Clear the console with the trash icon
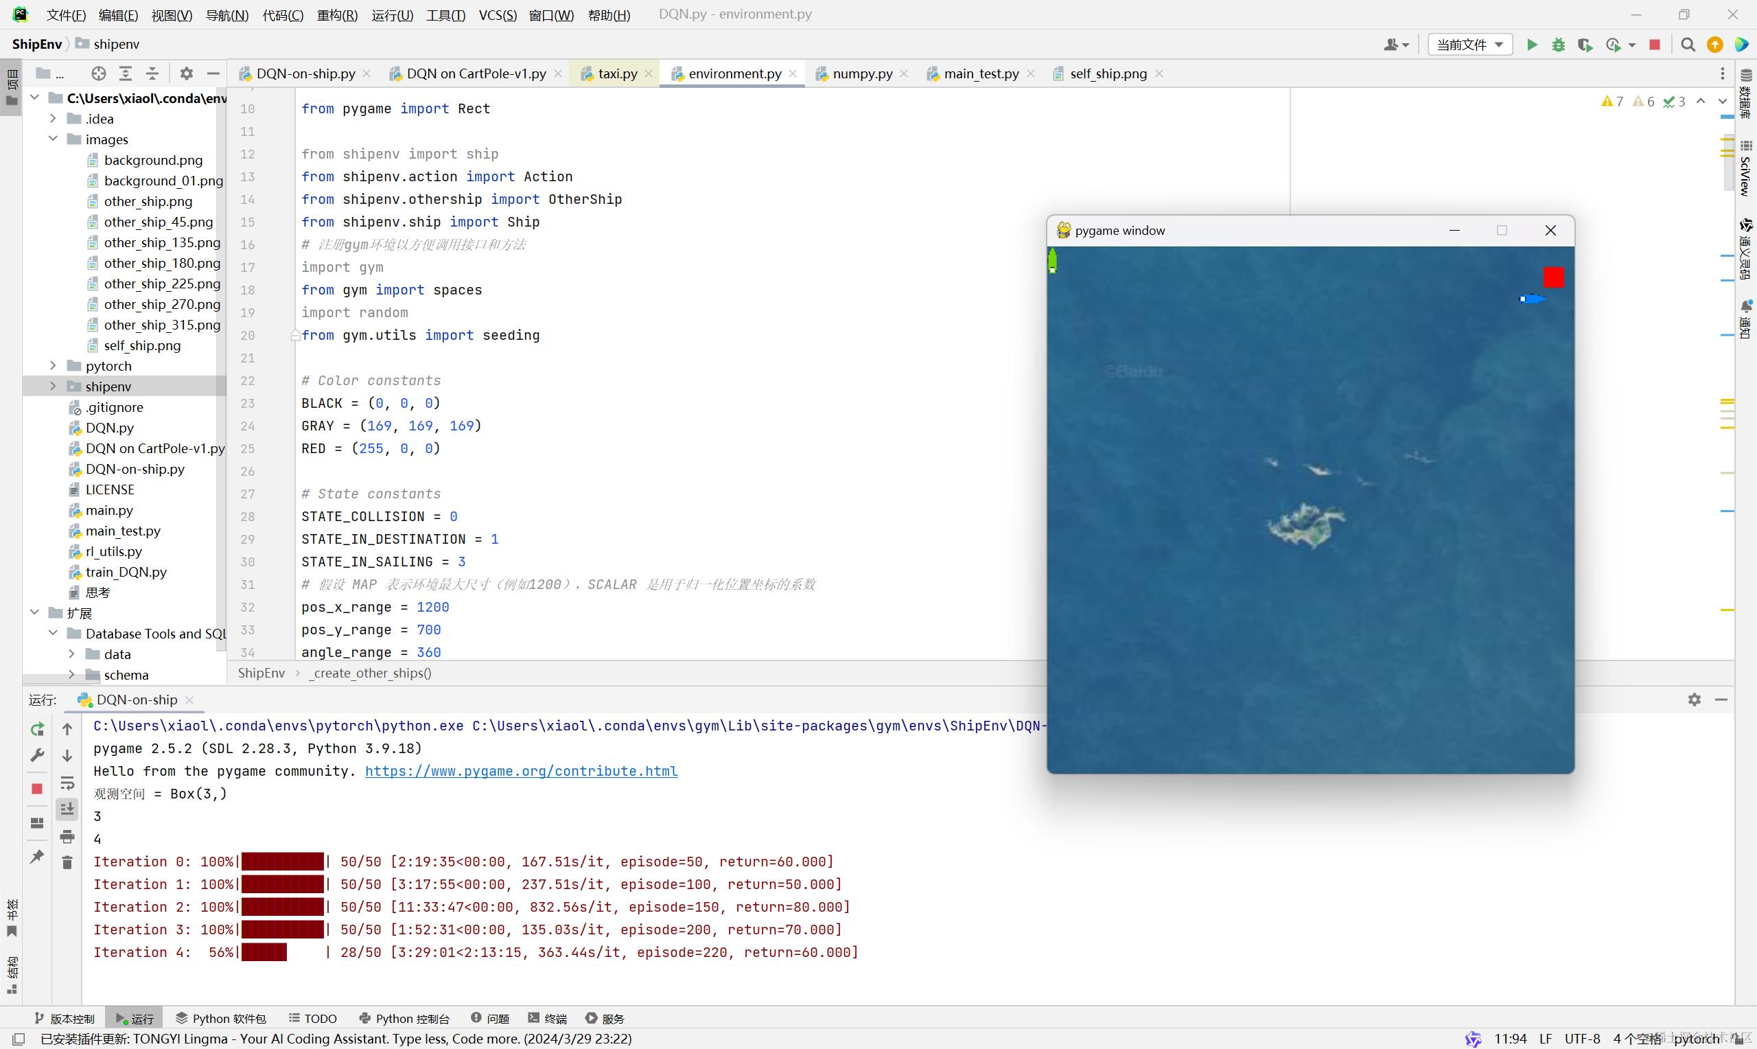Viewport: 1757px width, 1049px height. tap(67, 862)
